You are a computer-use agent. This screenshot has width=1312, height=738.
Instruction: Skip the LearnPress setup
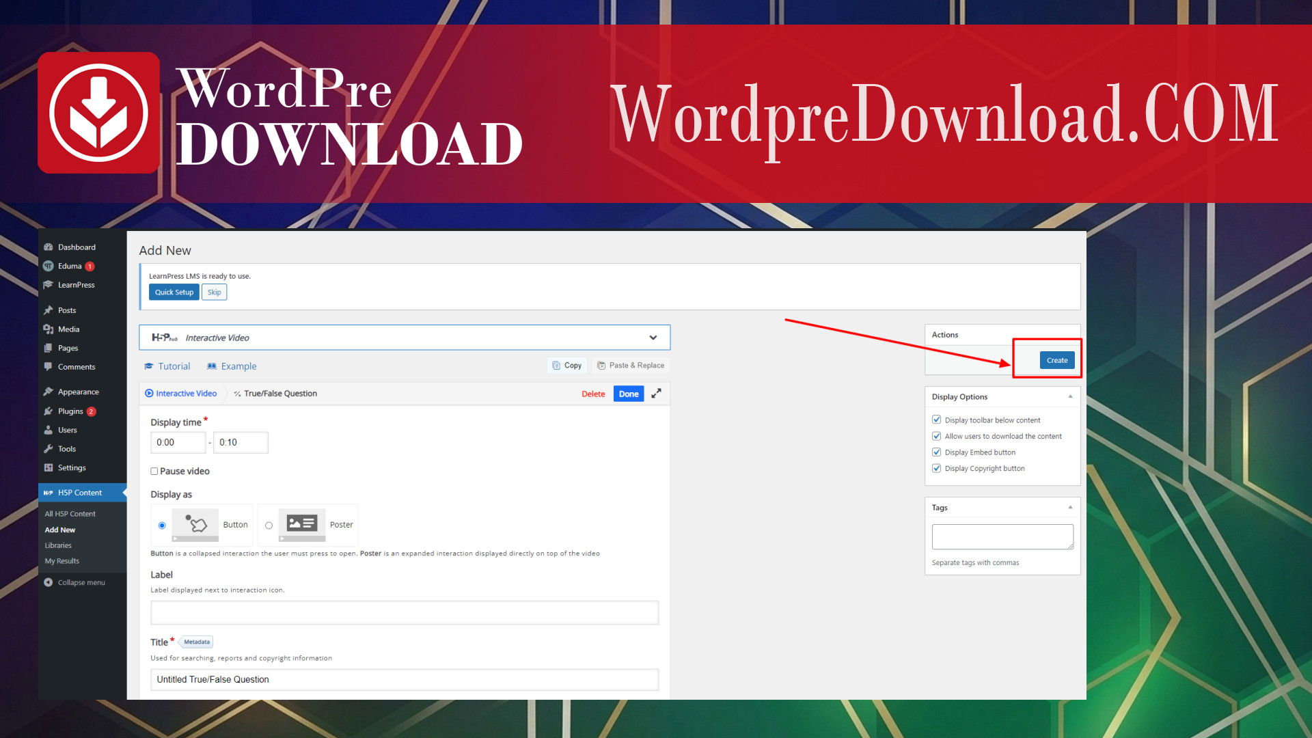215,292
